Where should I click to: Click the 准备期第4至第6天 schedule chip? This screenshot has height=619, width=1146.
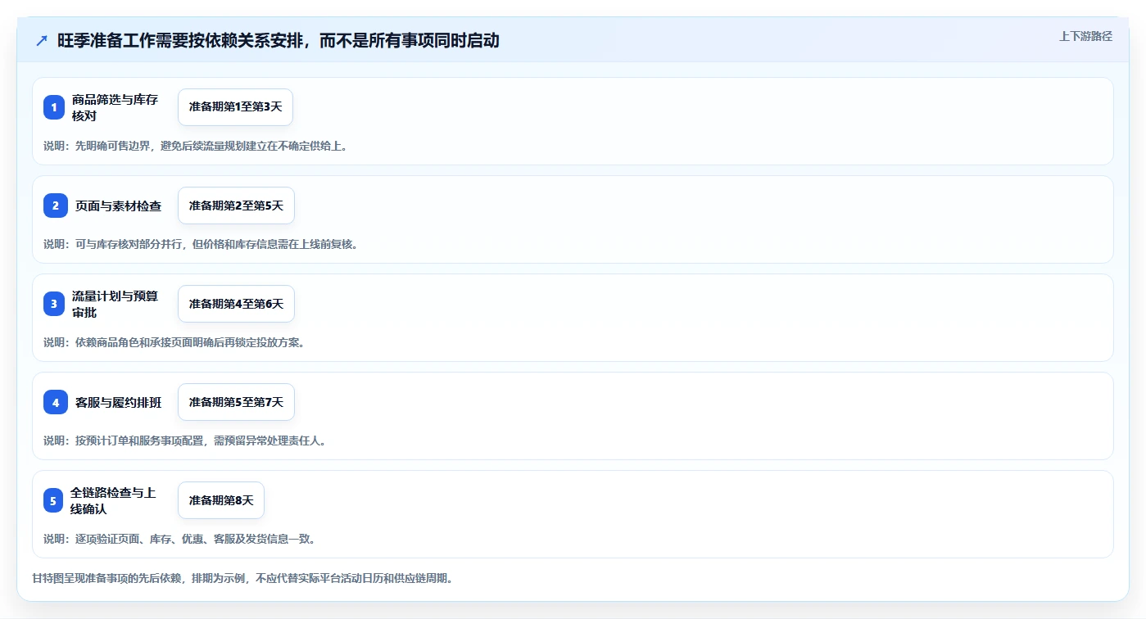pos(236,304)
